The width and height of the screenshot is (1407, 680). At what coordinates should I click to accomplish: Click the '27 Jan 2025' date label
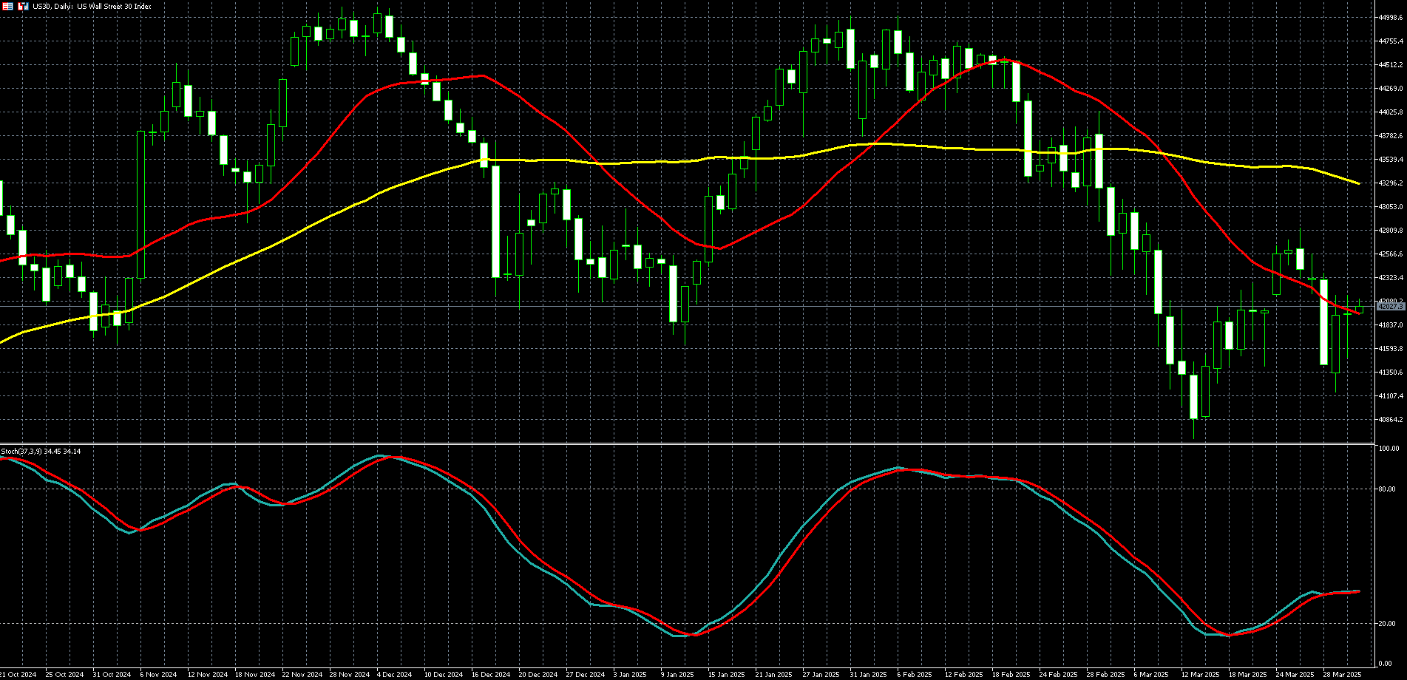click(821, 675)
